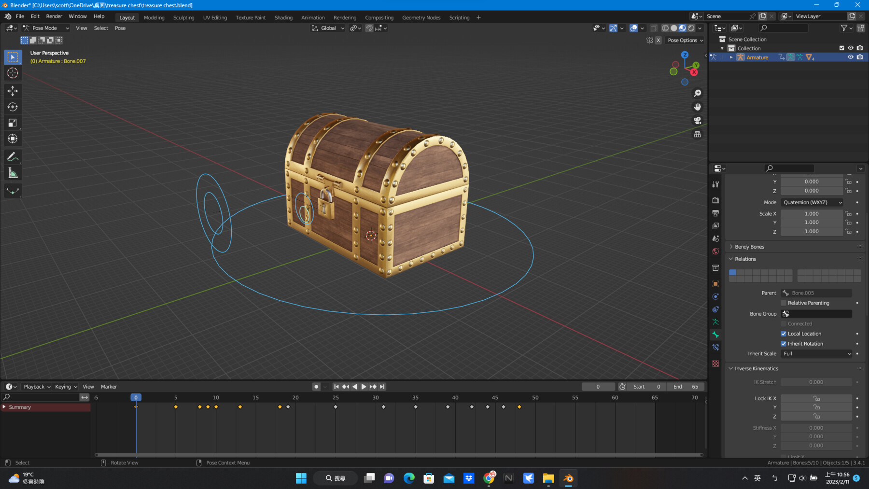Select the Move tool

click(13, 91)
